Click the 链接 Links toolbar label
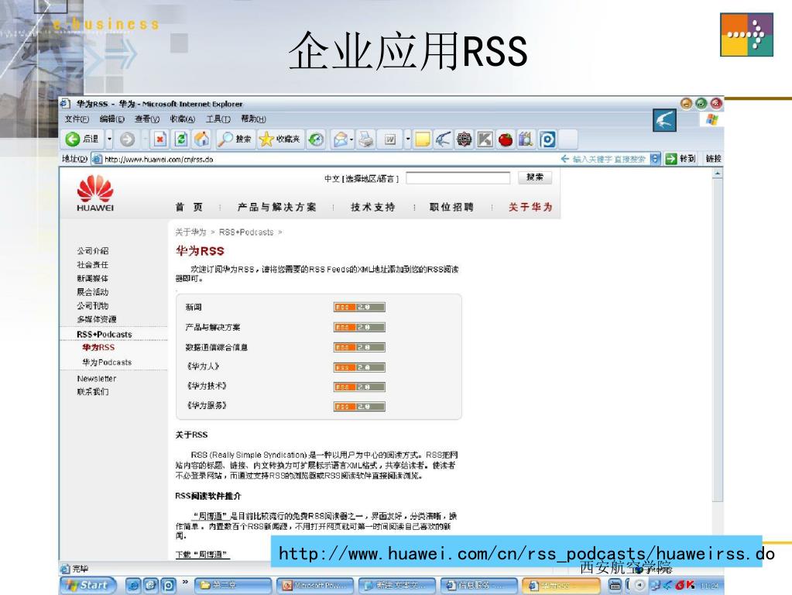 (x=713, y=159)
